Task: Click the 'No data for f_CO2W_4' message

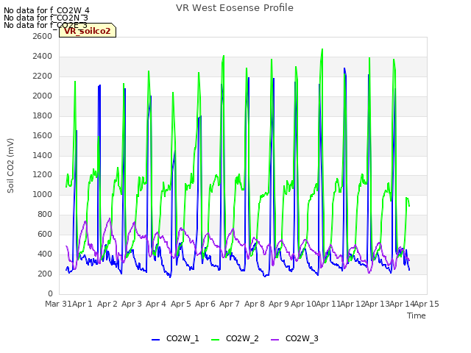Action: [46, 10]
